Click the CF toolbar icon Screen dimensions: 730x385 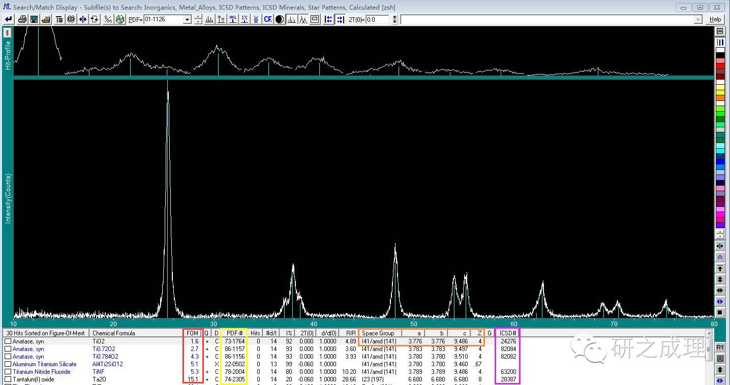[x=267, y=19]
